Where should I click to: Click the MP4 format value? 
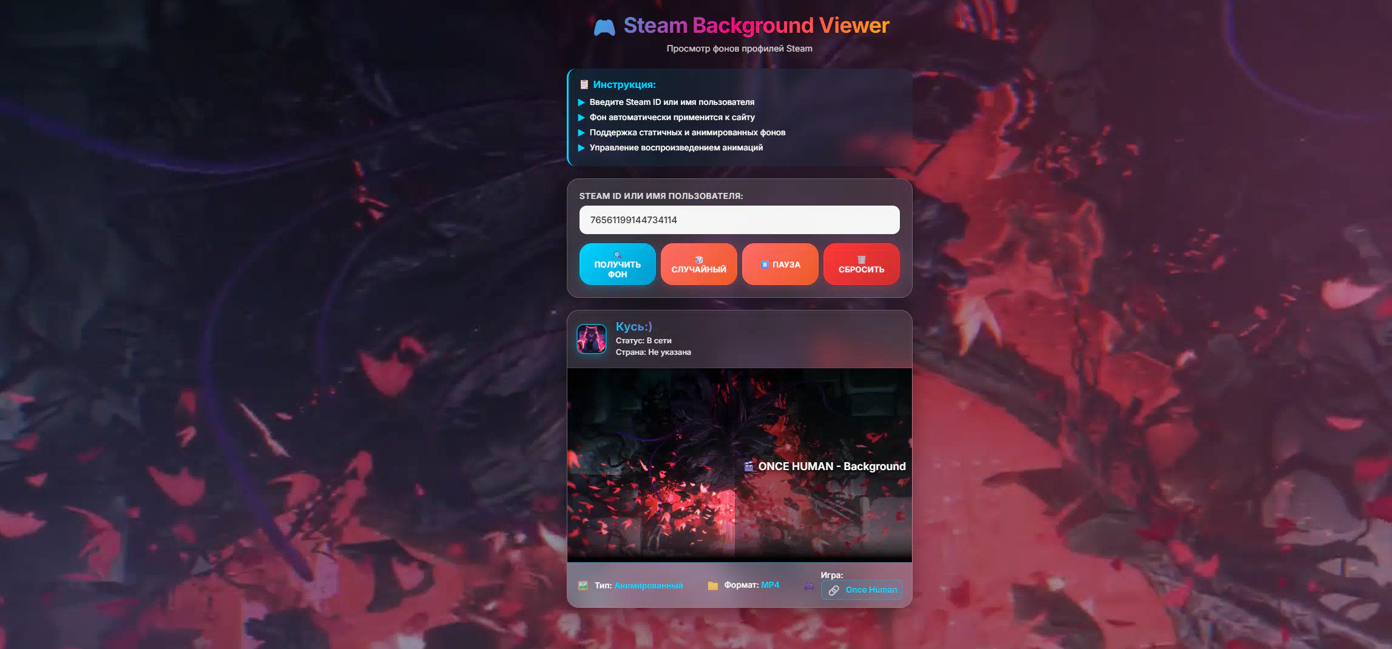770,585
